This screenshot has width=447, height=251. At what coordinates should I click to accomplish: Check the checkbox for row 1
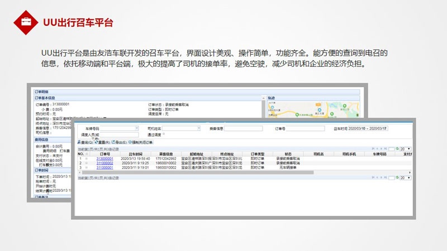(87, 158)
